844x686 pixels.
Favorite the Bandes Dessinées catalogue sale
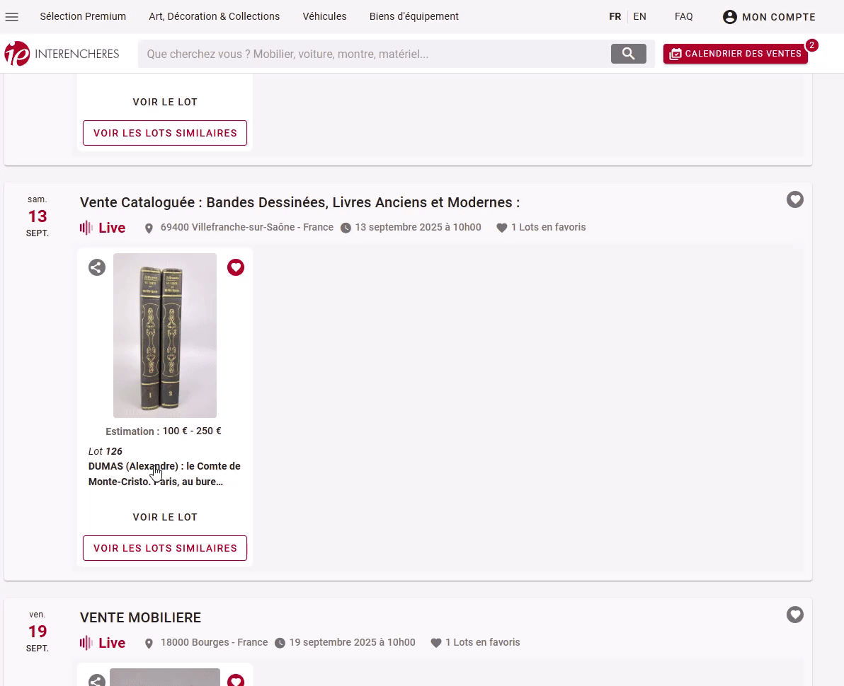pos(795,200)
